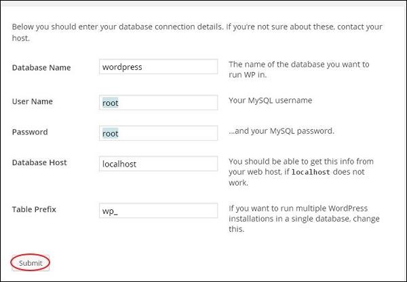Image resolution: width=407 pixels, height=282 pixels.
Task: Click the 'Your MySQL username' help text
Action: 270,101
